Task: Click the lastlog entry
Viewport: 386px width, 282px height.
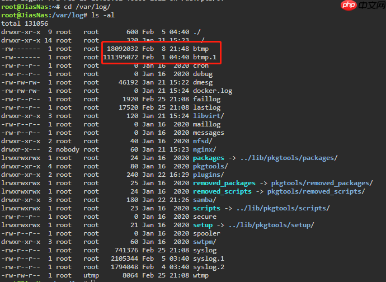Action: 206,107
